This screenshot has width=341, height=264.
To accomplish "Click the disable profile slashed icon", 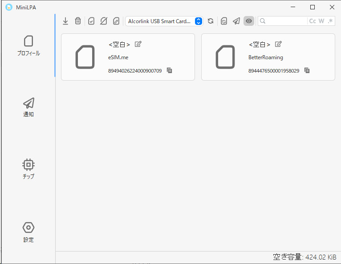I will [x=104, y=21].
